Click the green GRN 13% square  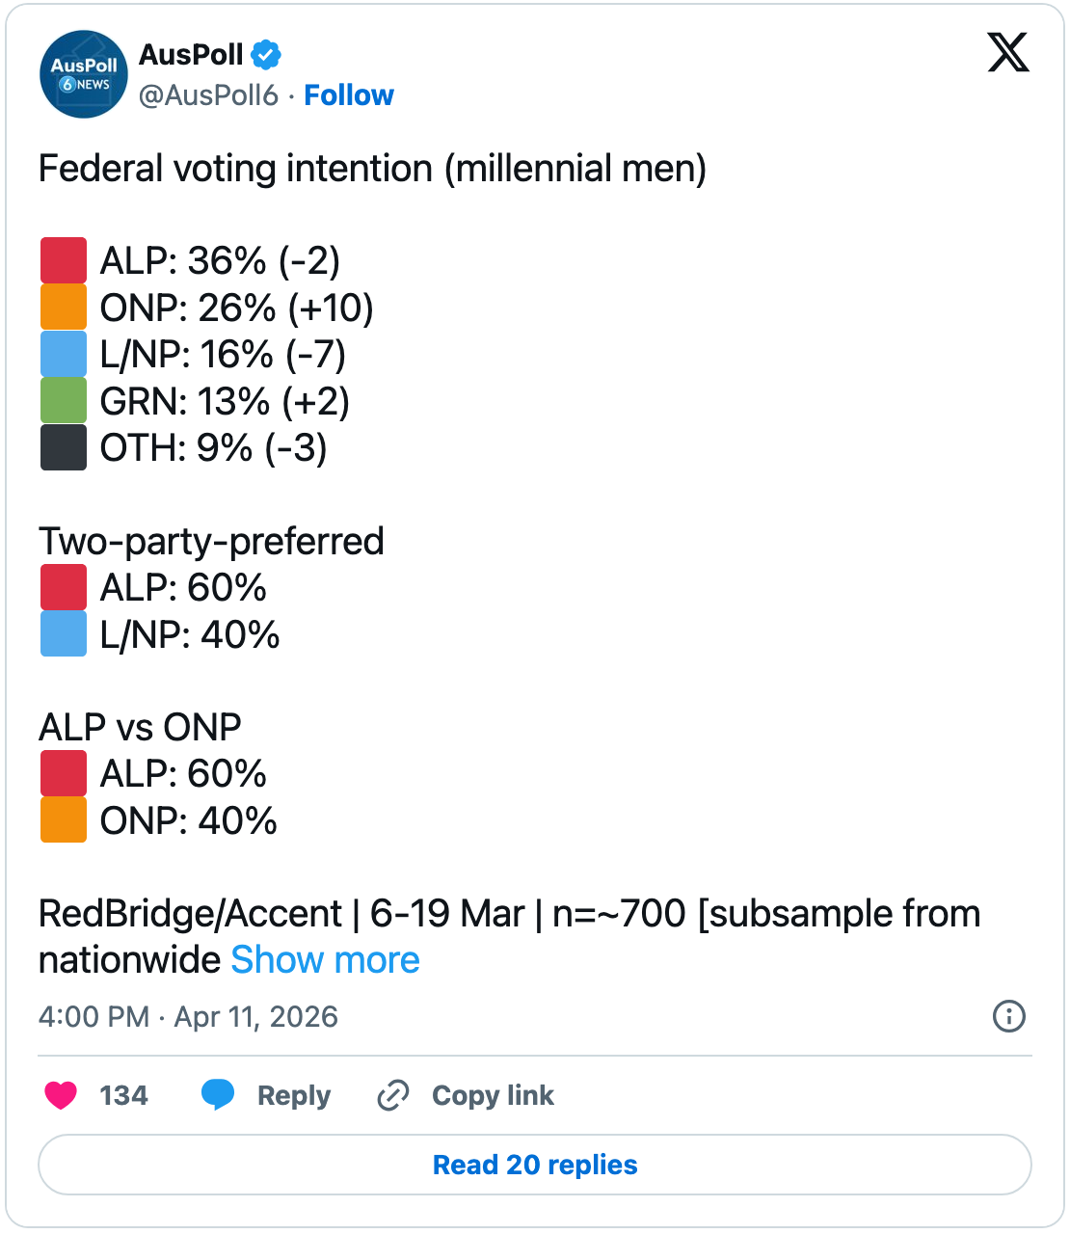(64, 401)
